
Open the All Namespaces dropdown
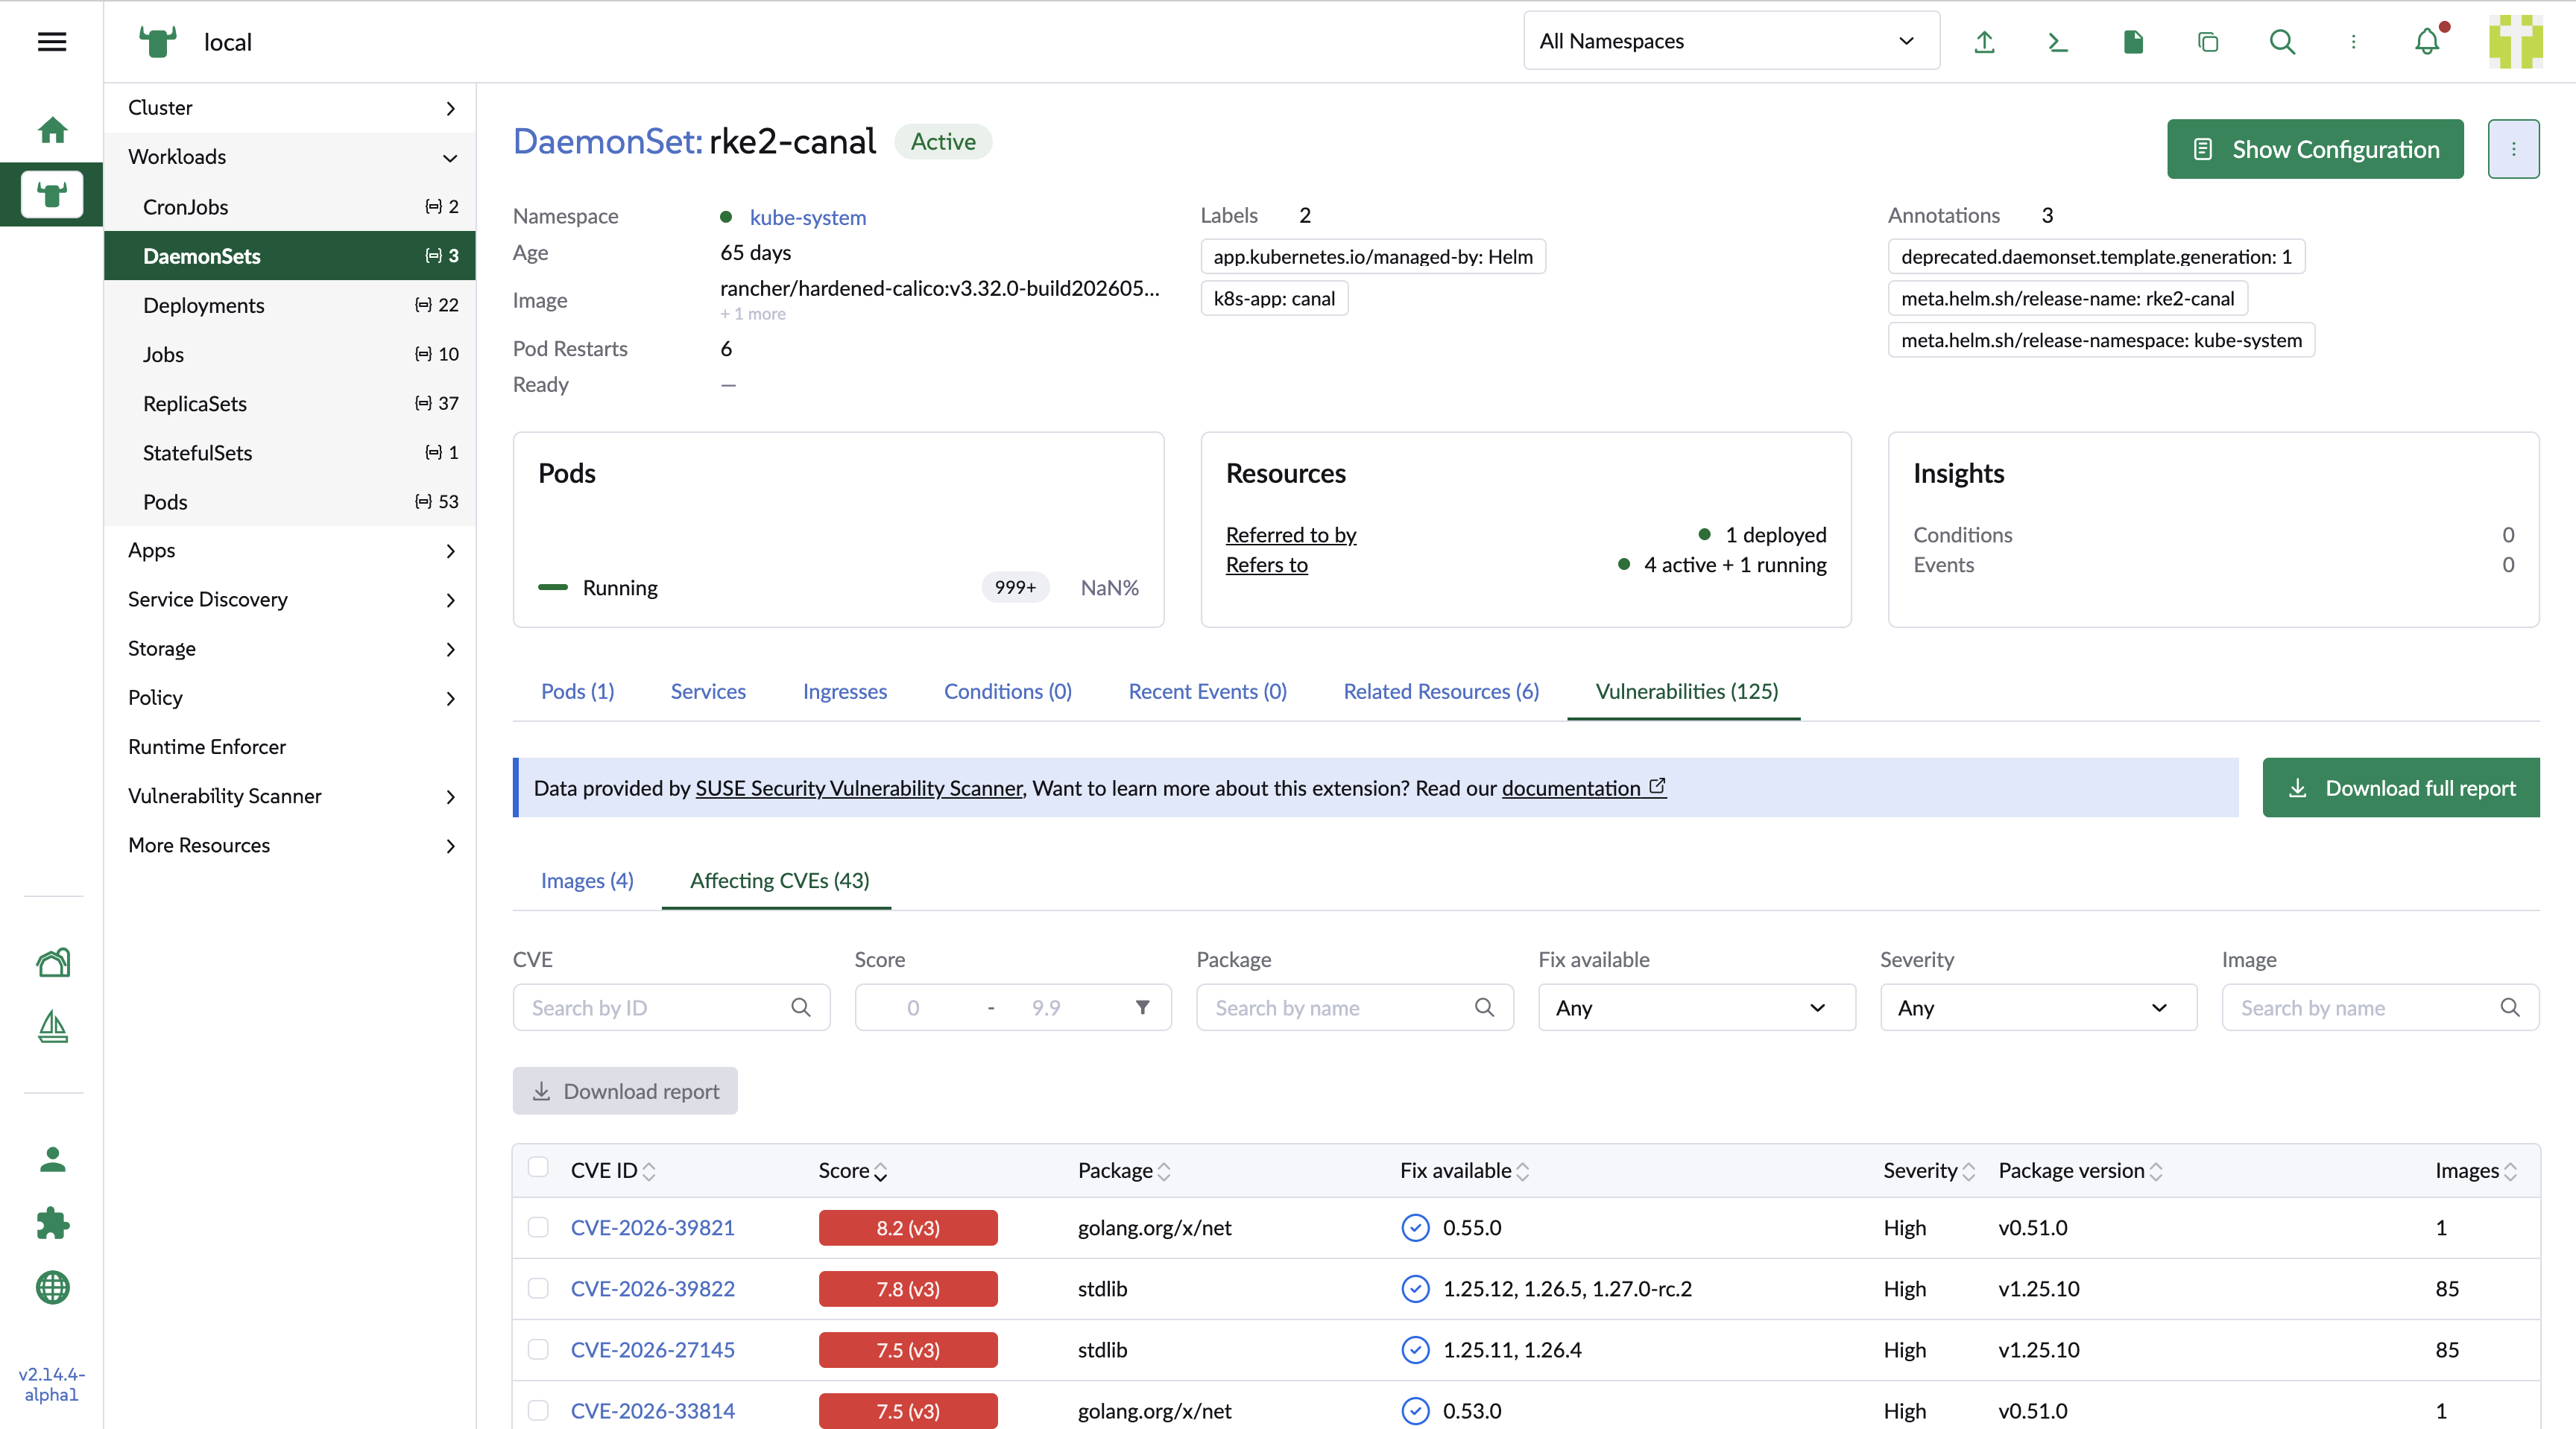coord(1731,41)
